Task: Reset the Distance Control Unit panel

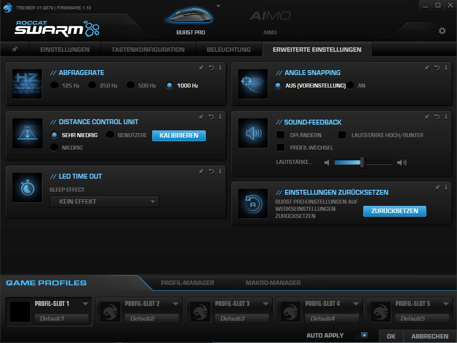Action: [211, 117]
